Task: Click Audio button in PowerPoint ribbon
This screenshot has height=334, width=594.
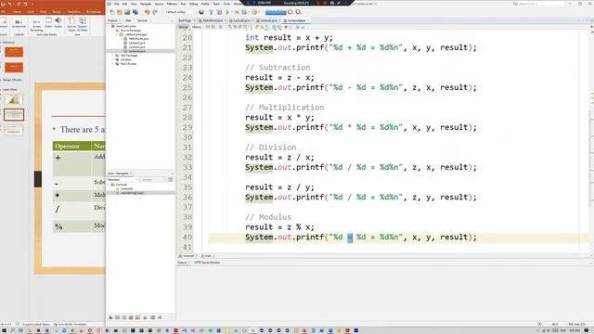Action: point(58,22)
